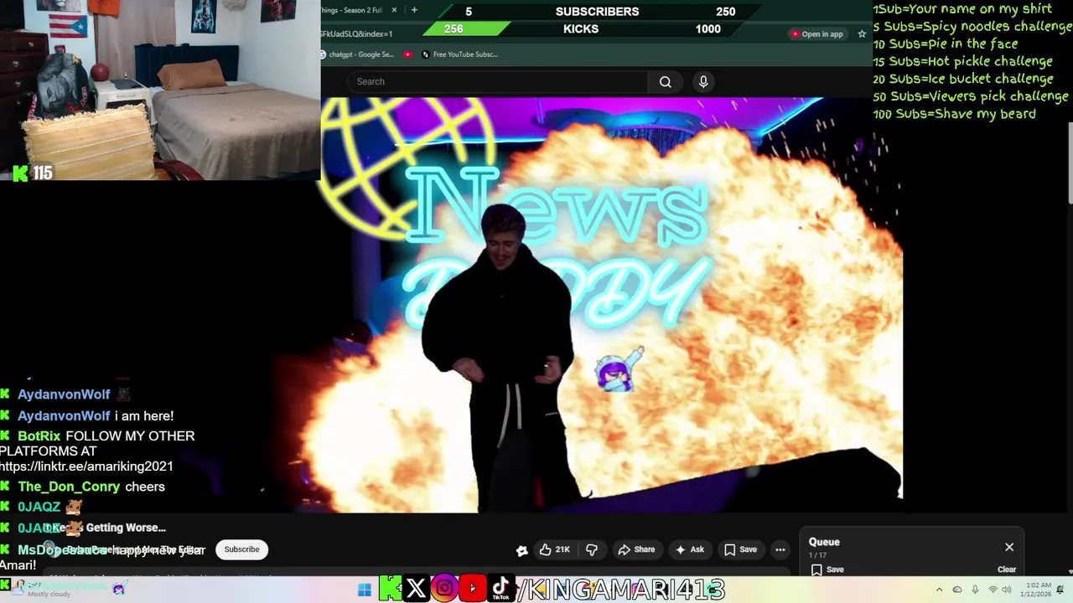The width and height of the screenshot is (1073, 603).
Task: Open the chatgpt - Google Search bookmark
Action: (x=356, y=54)
